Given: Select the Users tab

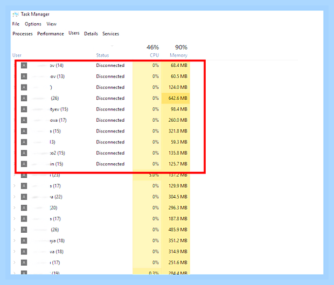Looking at the screenshot, I should point(74,33).
